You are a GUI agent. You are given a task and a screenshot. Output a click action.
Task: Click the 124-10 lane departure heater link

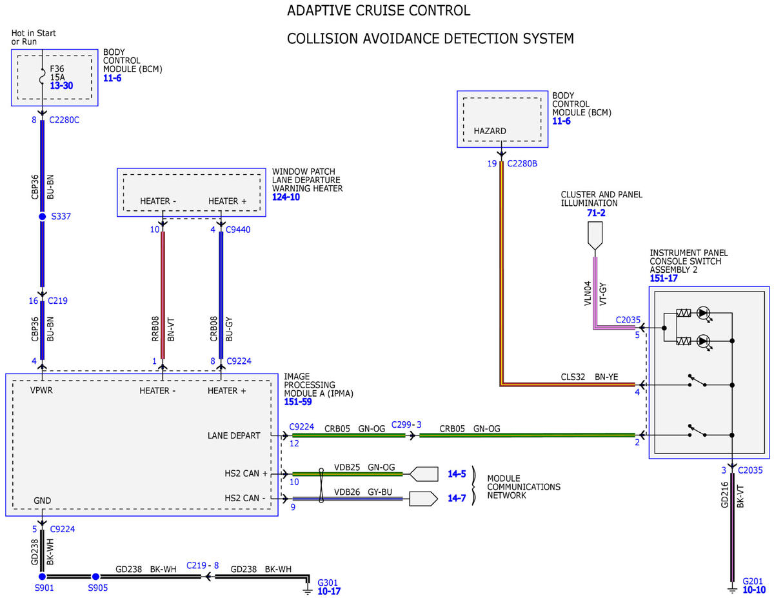[286, 197]
